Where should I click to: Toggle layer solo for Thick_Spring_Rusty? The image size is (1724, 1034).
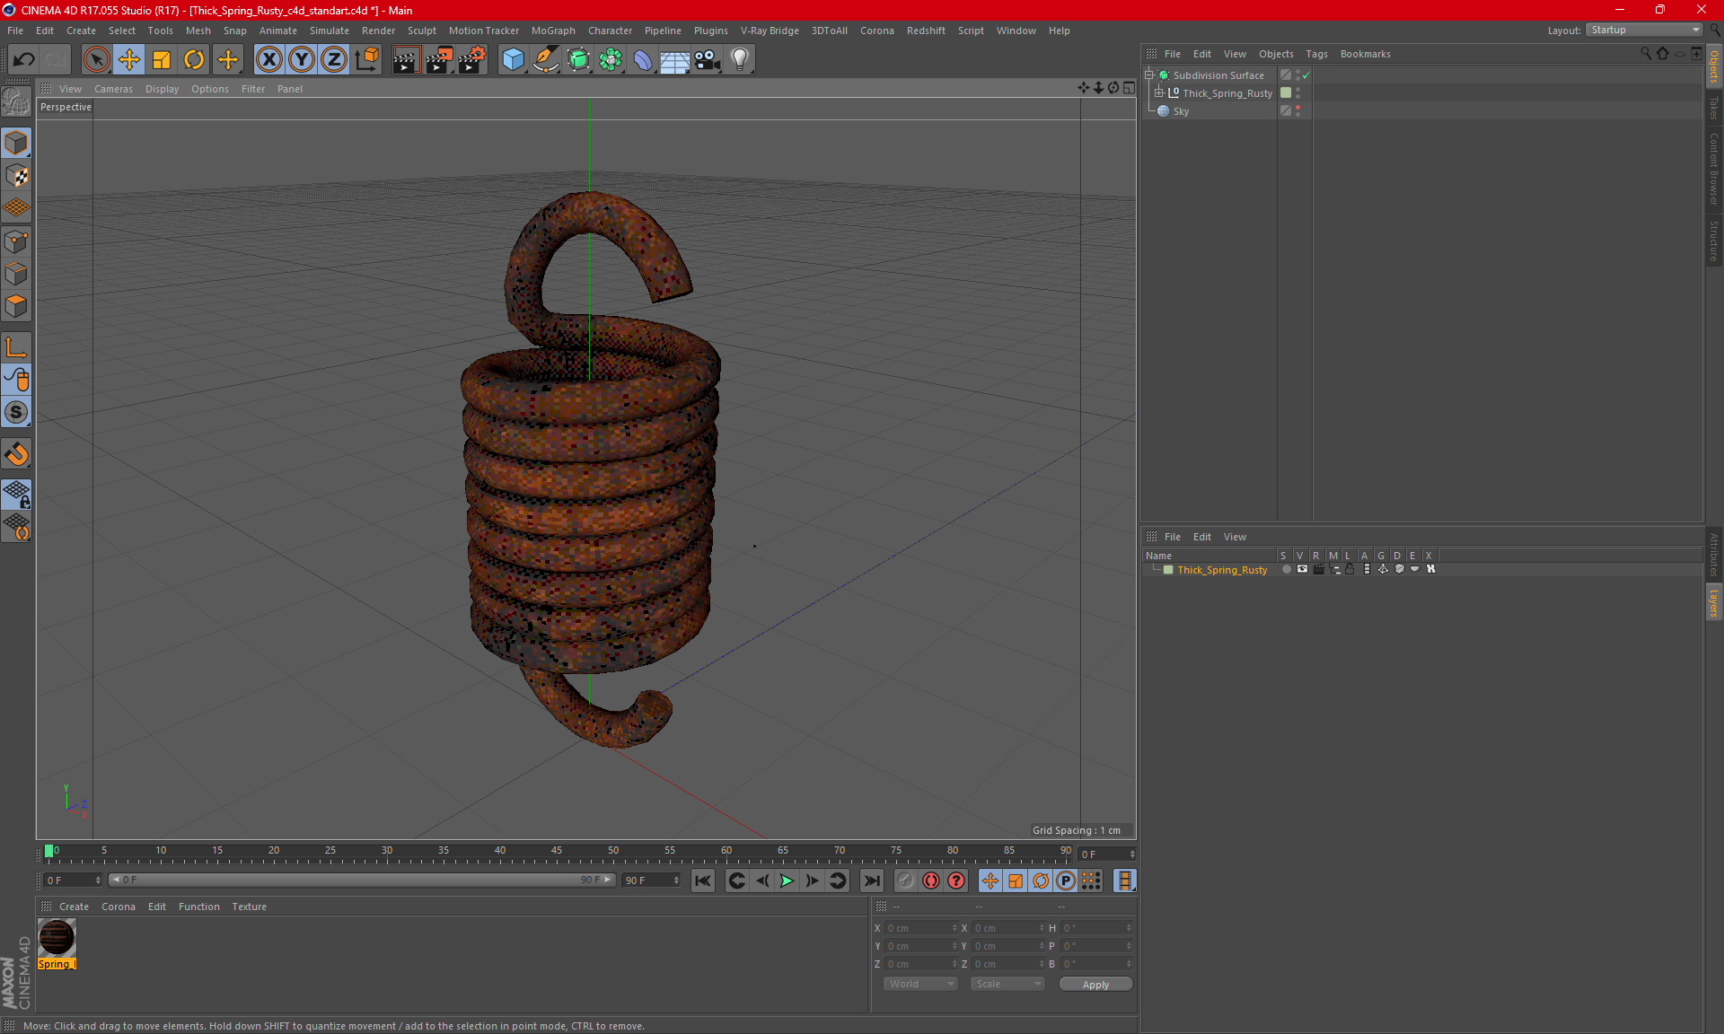tap(1286, 569)
